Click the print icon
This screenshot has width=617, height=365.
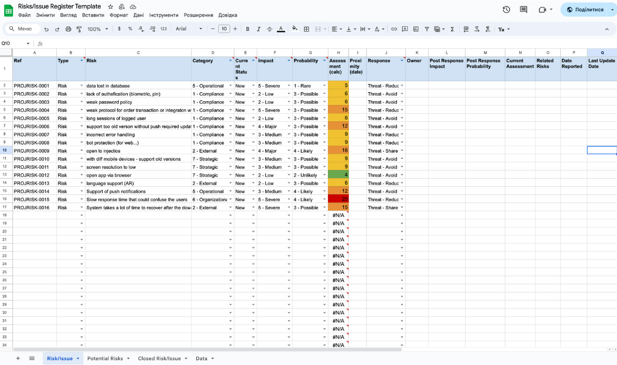68,29
